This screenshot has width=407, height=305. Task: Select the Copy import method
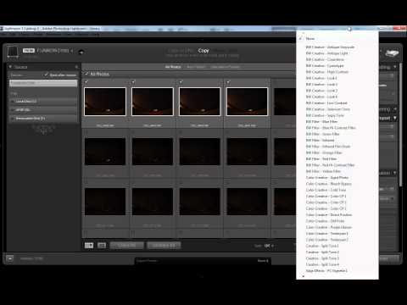(x=203, y=51)
